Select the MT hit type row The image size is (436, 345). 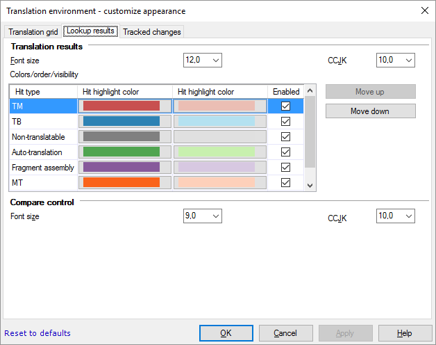tap(43, 182)
